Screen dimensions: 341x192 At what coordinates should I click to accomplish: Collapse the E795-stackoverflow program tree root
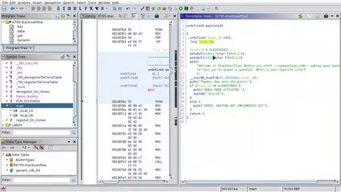pyautogui.click(x=3, y=22)
